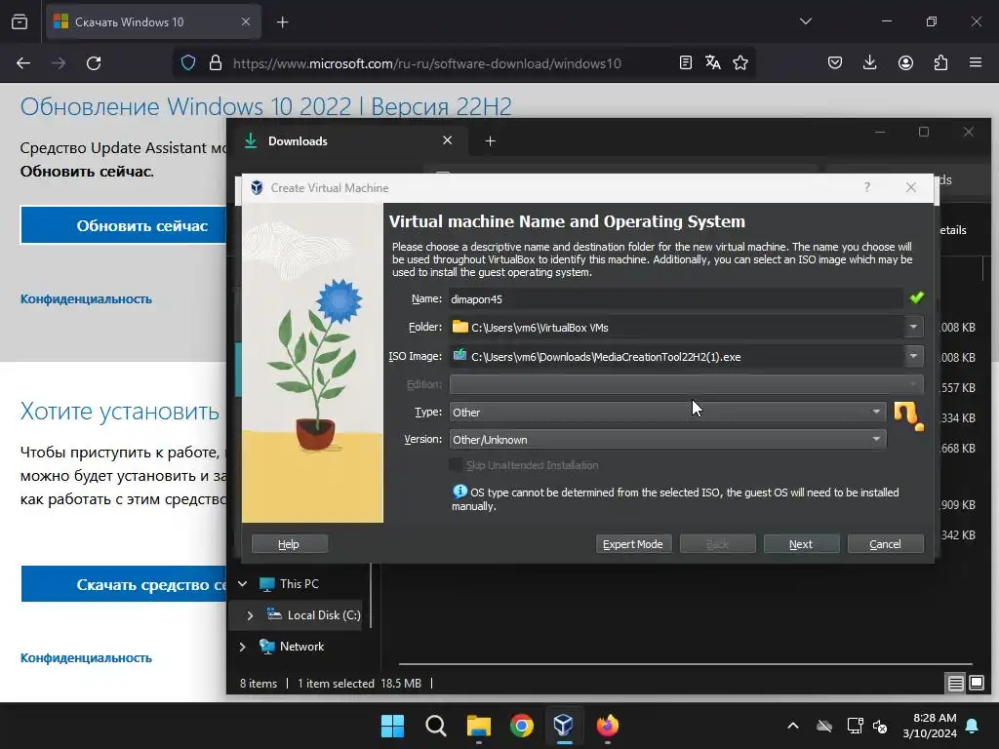Reload the Microsoft download page

click(x=94, y=63)
